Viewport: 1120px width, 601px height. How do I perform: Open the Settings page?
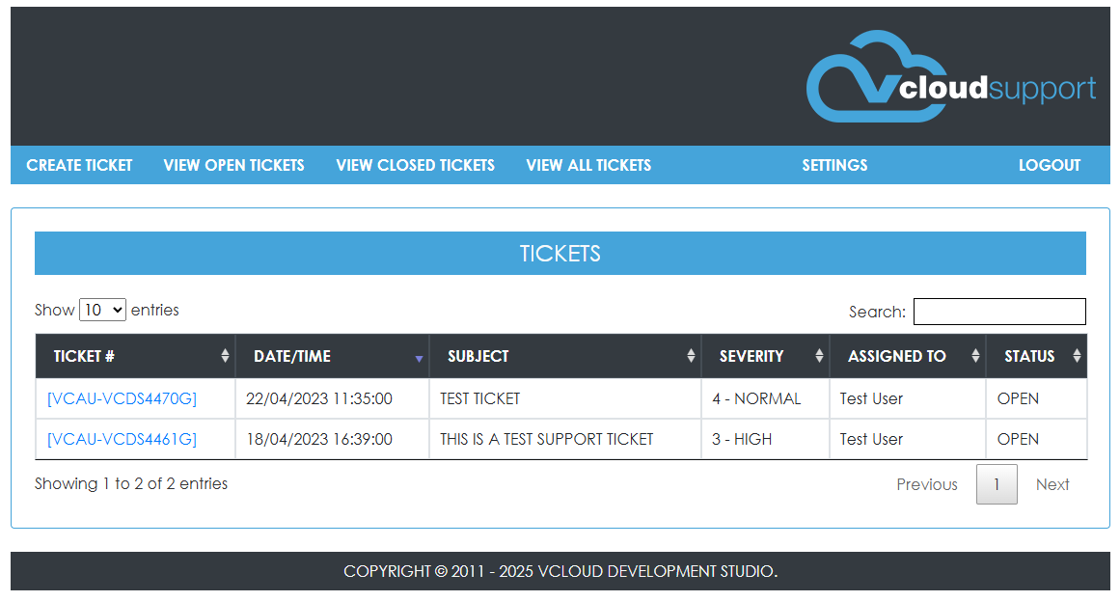pos(834,165)
